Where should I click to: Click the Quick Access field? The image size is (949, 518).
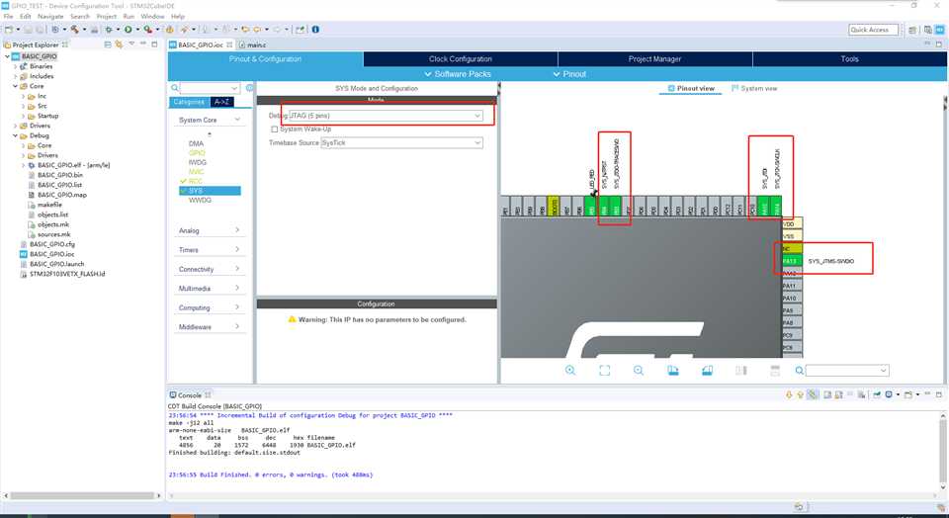pos(873,30)
